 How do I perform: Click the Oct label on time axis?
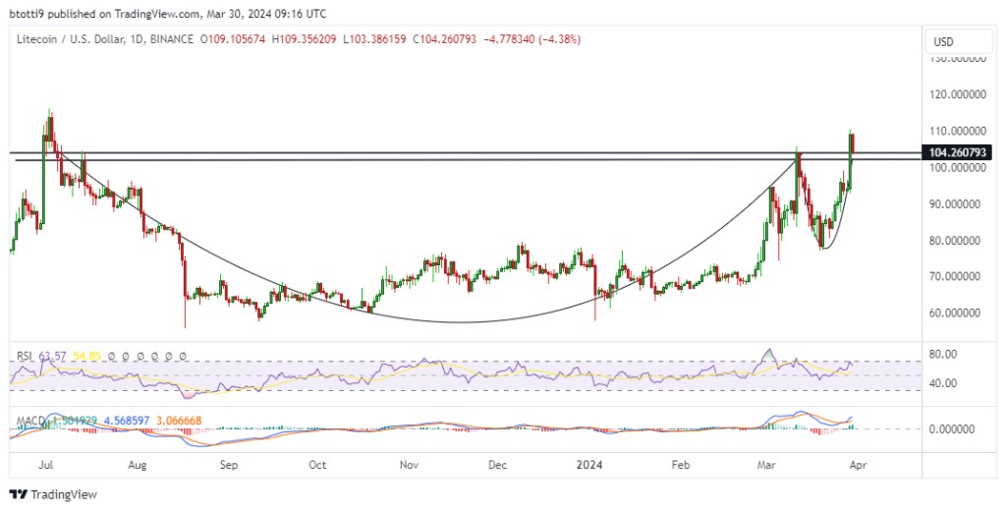click(x=317, y=465)
